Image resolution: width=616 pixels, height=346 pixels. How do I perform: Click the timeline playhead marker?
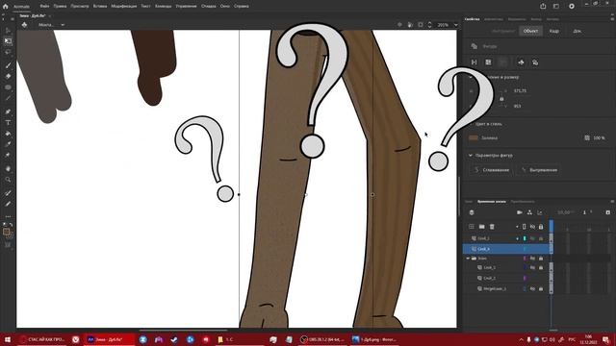click(552, 226)
